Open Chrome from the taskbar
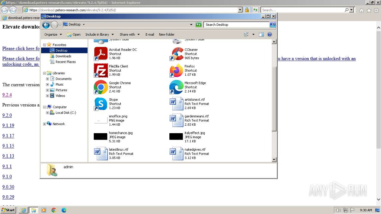 coord(54,210)
